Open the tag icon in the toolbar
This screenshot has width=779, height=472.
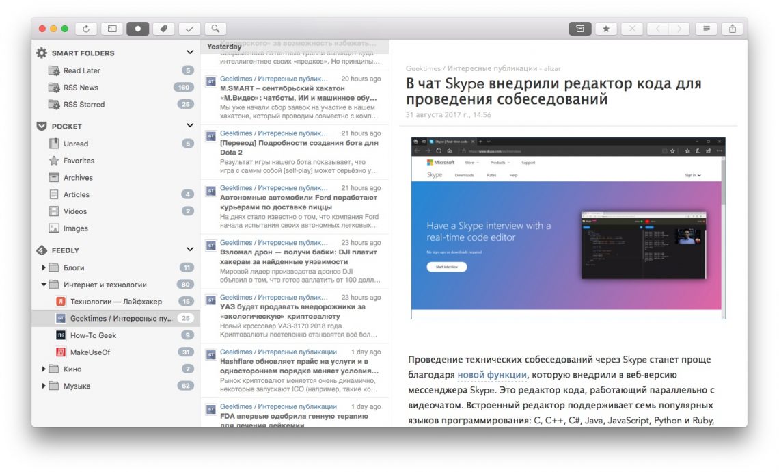pyautogui.click(x=163, y=29)
